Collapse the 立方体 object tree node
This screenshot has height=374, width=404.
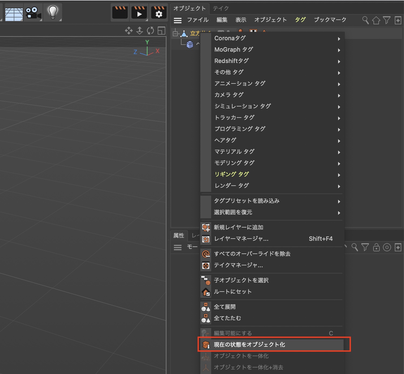(x=176, y=34)
